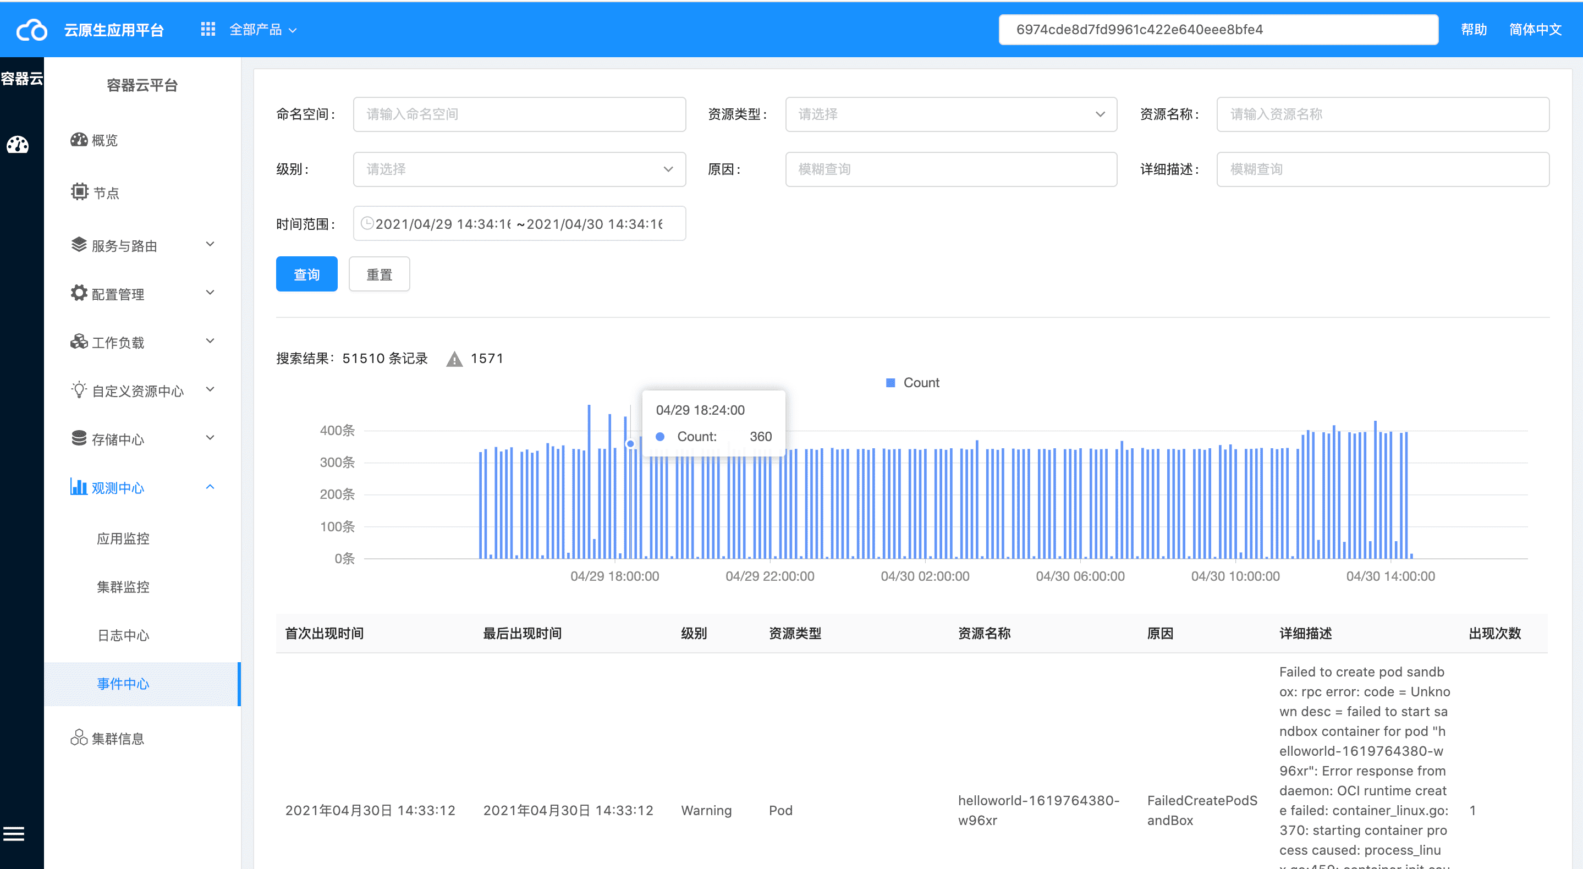
Task: Open the 帮助 help link
Action: pos(1474,30)
